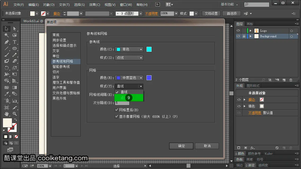The image size is (301, 169).
Task: Select the Eyedropper tool
Action: pos(7,94)
